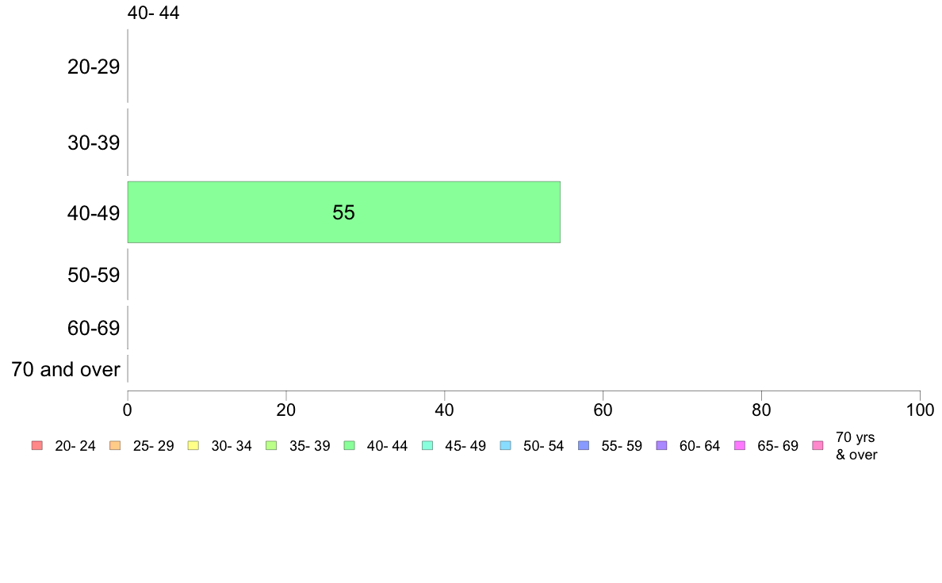Click the 20-29 axis category label
This screenshot has height=583, width=942.
(x=94, y=67)
